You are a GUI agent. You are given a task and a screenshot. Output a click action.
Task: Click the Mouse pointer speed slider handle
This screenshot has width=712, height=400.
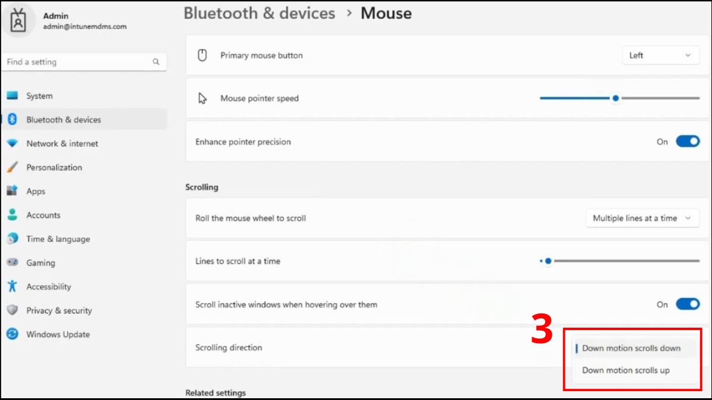click(616, 98)
